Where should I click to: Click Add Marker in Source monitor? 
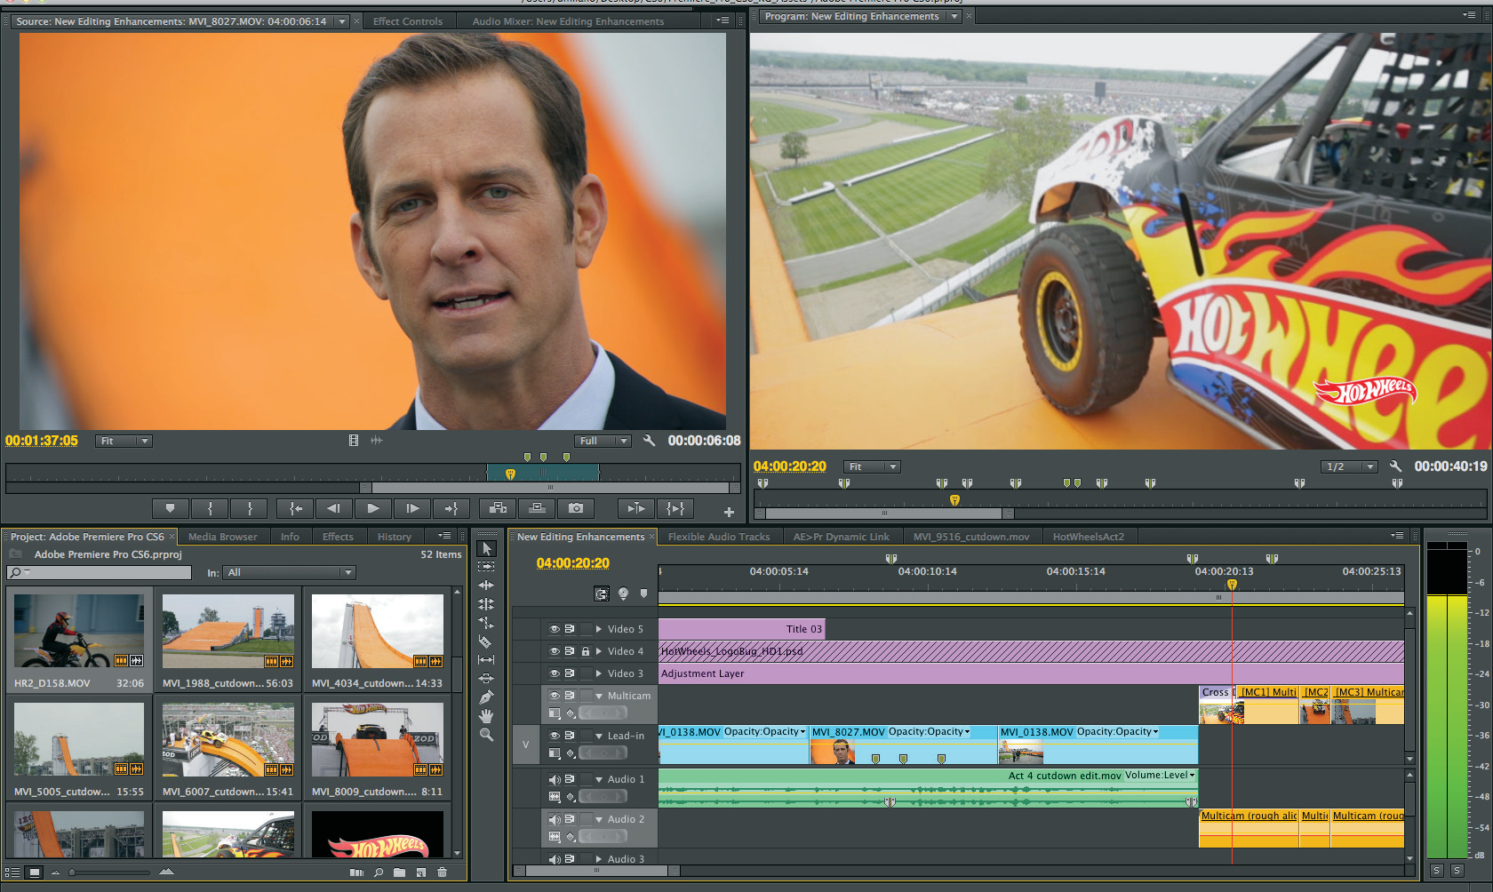[x=170, y=508]
